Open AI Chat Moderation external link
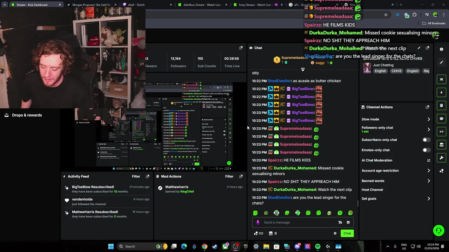The height and width of the screenshot is (252, 449). click(x=428, y=160)
